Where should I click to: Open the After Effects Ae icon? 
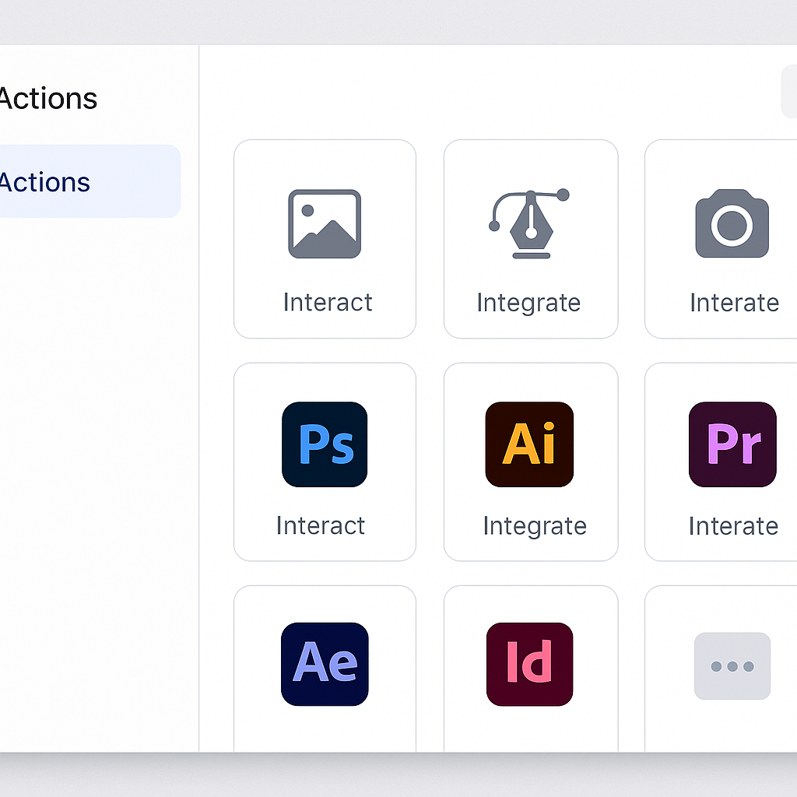coord(325,664)
